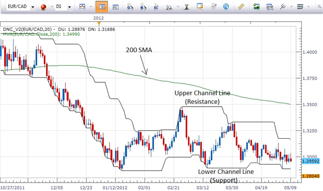Open the D1 timeframe dropdown
323x191 pixels.
[x=70, y=7]
